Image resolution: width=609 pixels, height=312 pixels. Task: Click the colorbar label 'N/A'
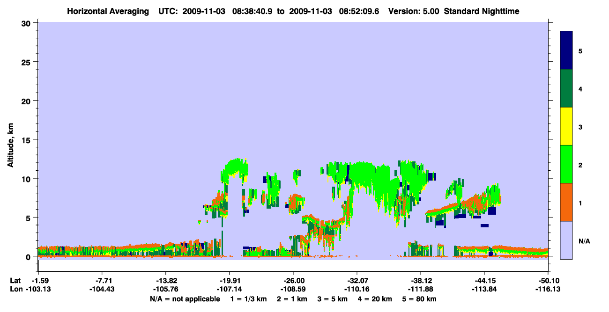pyautogui.click(x=584, y=241)
